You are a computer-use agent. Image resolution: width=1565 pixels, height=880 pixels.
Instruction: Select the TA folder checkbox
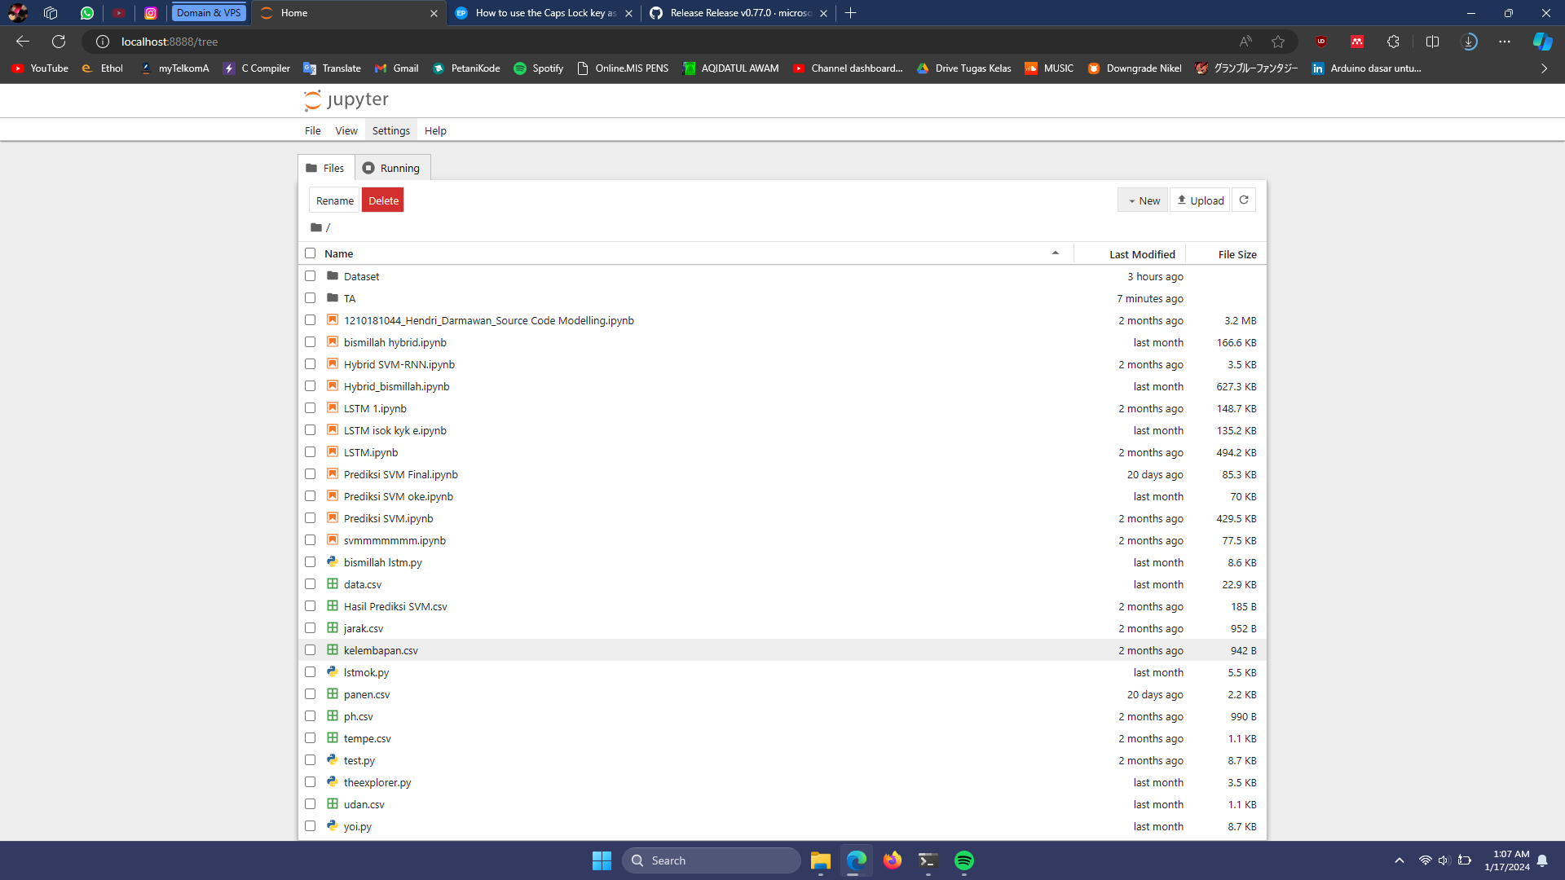tap(310, 298)
